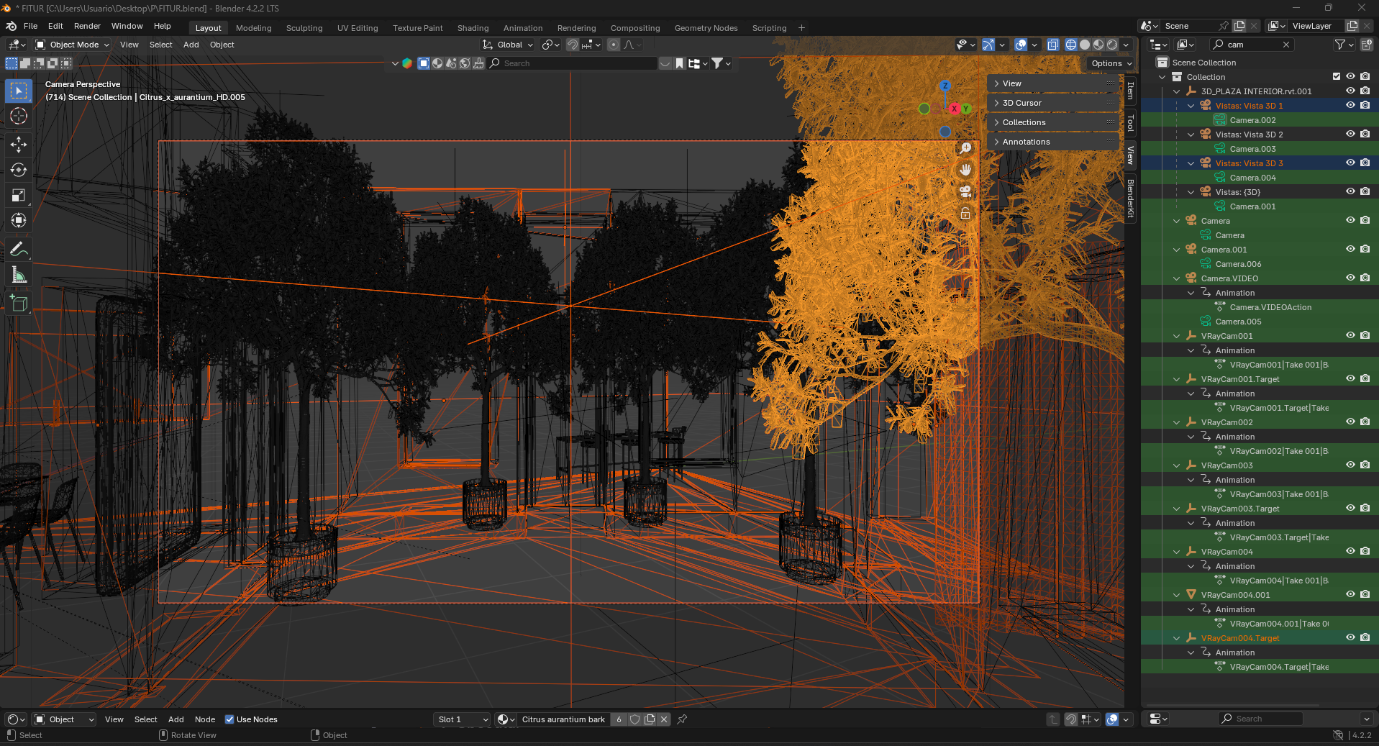Open the Object Mode dropdown
This screenshot has height=746, width=1379.
73,45
